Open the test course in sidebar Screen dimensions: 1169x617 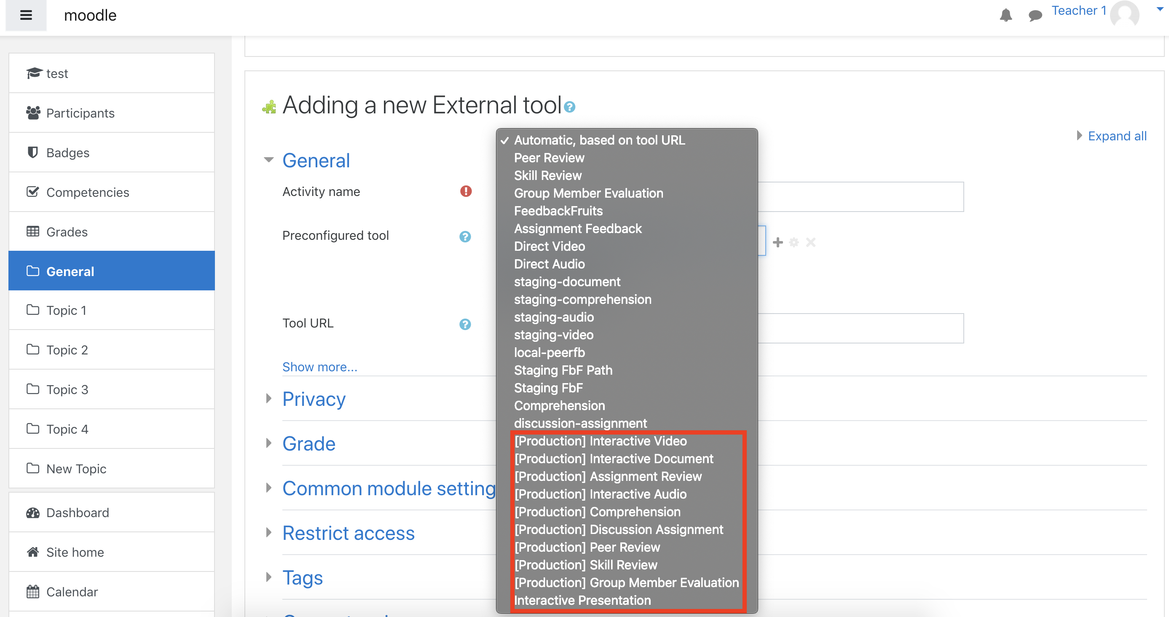(112, 73)
